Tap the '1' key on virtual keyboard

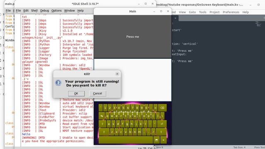[105, 108]
